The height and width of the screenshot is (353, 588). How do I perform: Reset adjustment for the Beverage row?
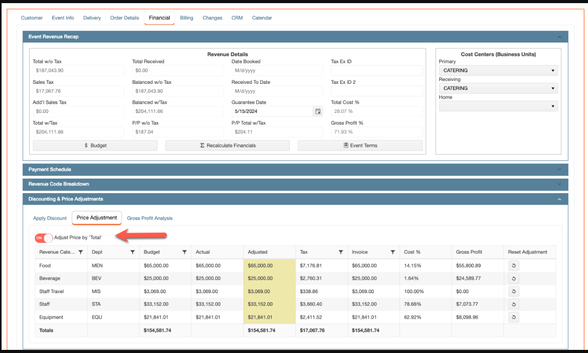point(514,279)
